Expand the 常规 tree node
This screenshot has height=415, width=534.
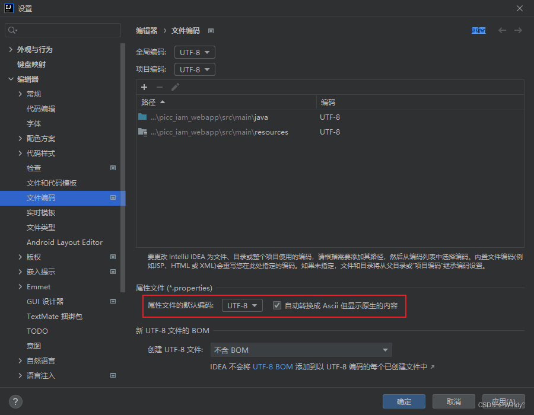(x=20, y=94)
